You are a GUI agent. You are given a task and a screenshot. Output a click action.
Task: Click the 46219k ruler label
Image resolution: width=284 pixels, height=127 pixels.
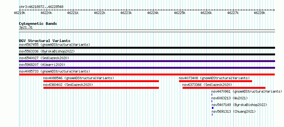pos(19,13)
